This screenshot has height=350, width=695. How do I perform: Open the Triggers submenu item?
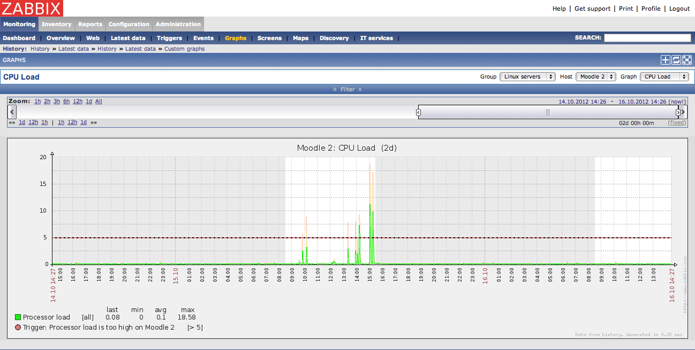[x=169, y=38]
